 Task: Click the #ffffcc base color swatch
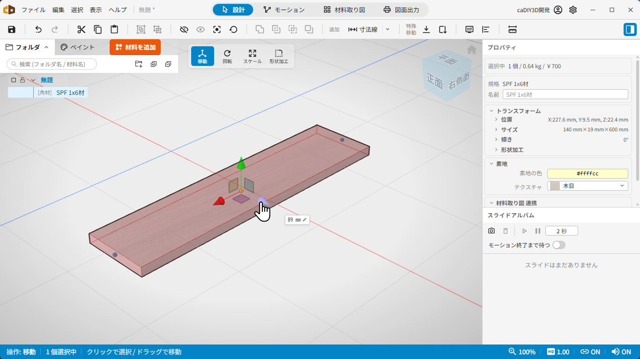click(588, 173)
